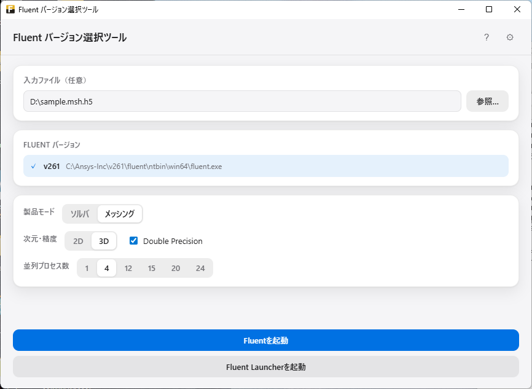Click the 次元・精度 label

[x=40, y=238]
